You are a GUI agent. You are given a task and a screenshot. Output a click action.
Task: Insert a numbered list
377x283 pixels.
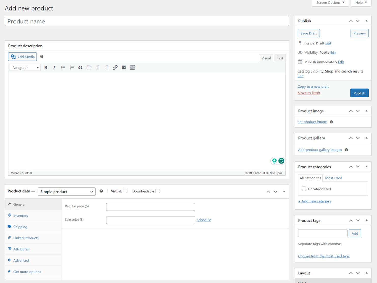pyautogui.click(x=72, y=68)
